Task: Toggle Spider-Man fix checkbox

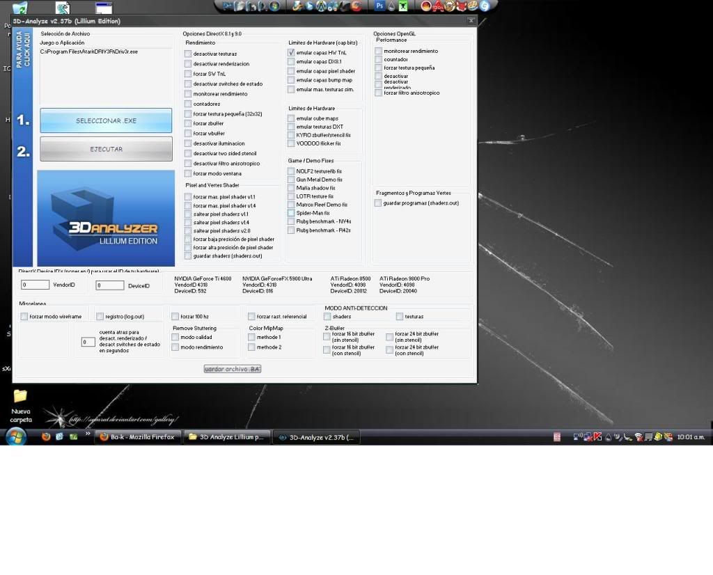Action: coord(291,213)
